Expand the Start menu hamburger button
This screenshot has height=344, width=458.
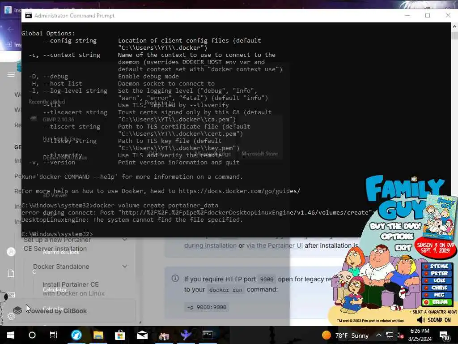[x=11, y=75]
